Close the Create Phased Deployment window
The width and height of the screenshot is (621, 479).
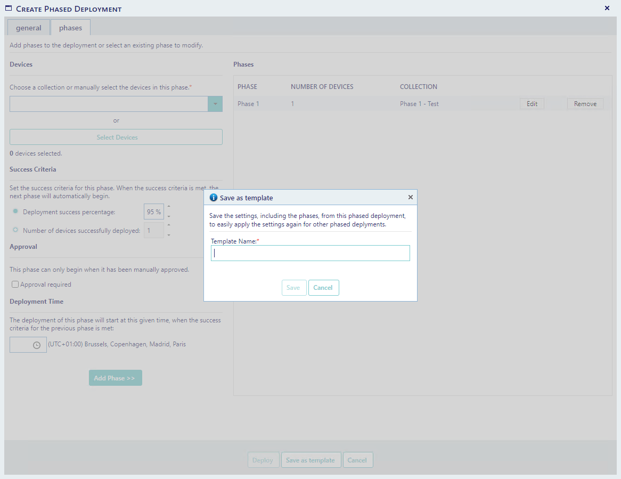coord(607,8)
